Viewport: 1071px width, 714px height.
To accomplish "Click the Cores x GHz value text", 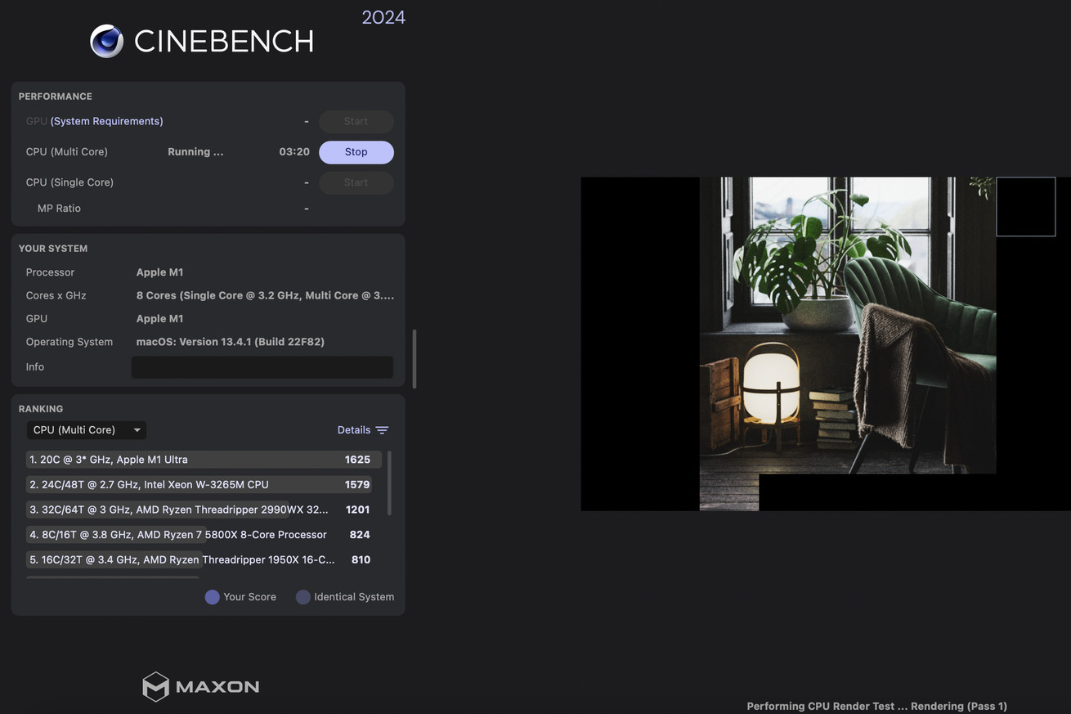I will [x=265, y=296].
